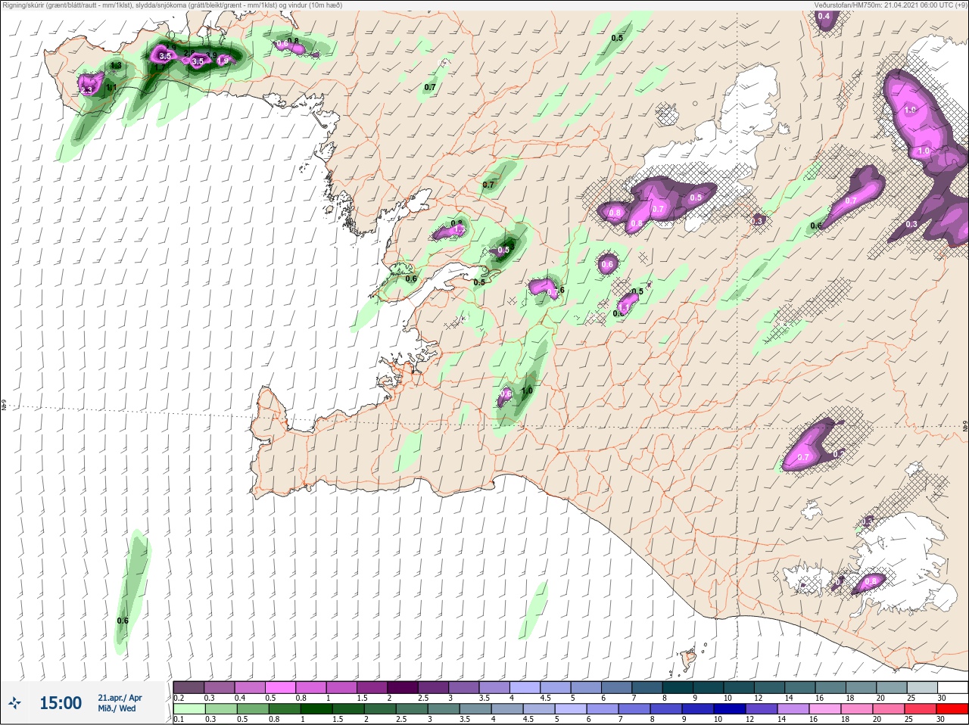The width and height of the screenshot is (969, 725).
Task: Select the dark mauve snow swatch above 0.2
Action: (x=189, y=687)
